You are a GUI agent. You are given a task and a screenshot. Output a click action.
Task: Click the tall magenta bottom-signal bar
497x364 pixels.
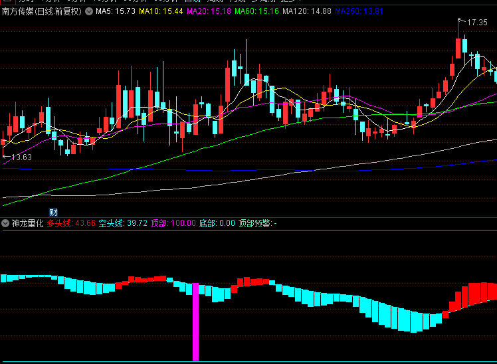(196, 322)
